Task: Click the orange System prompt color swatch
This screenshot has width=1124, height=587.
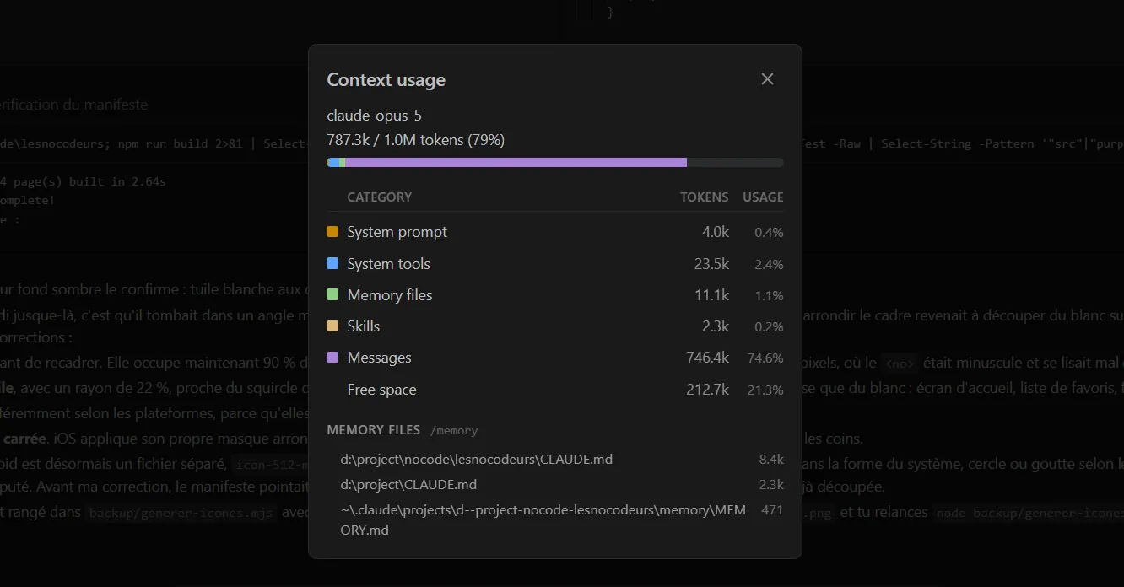Action: pos(332,232)
